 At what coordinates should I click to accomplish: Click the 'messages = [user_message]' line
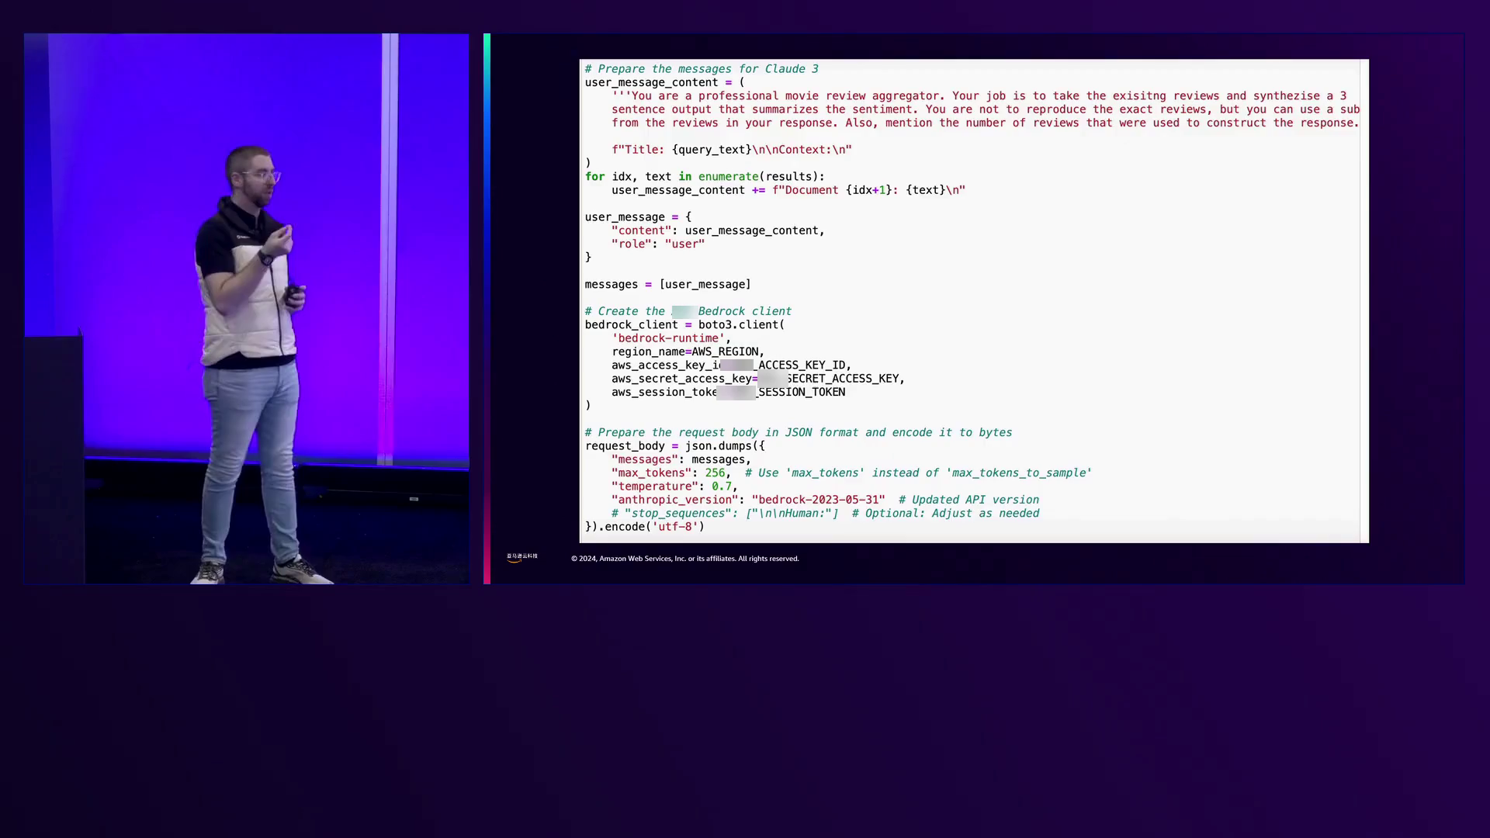click(x=667, y=285)
